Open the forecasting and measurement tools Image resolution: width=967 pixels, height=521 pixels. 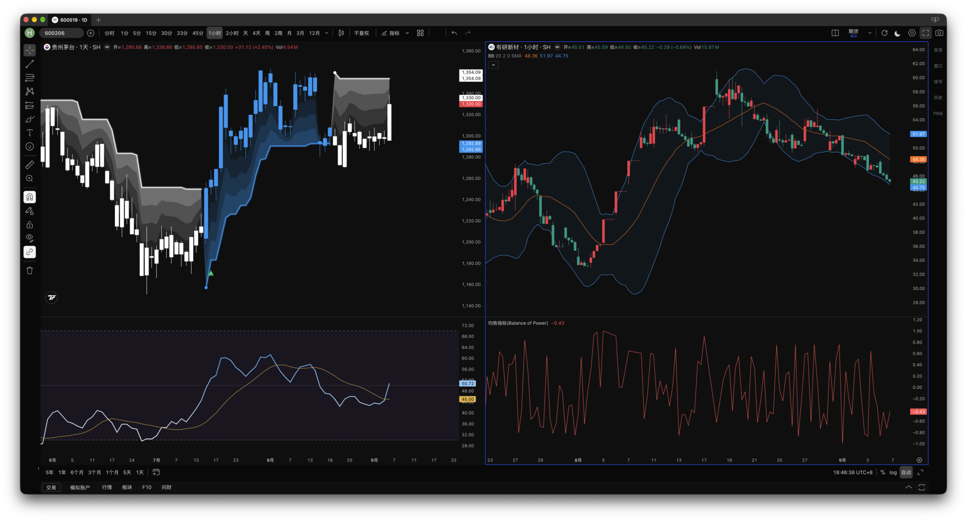pyautogui.click(x=30, y=105)
